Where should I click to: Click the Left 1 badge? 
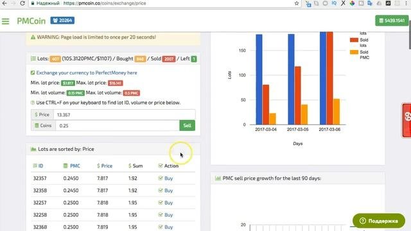[x=194, y=59]
